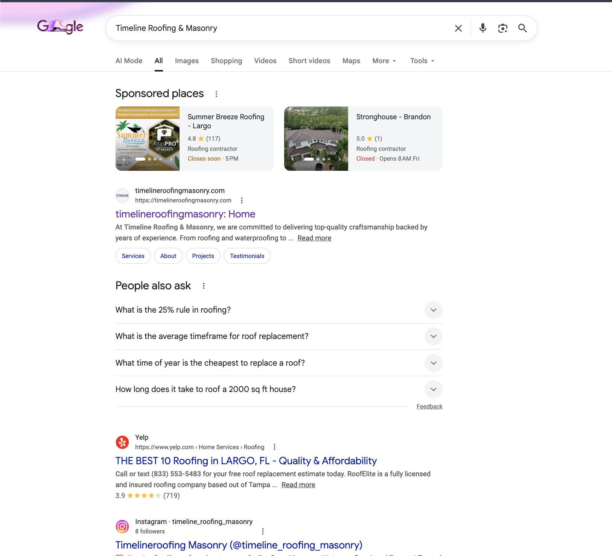Expand "What time of year is the cheapest to replace a roof?"
This screenshot has height=556, width=612.
coord(433,363)
